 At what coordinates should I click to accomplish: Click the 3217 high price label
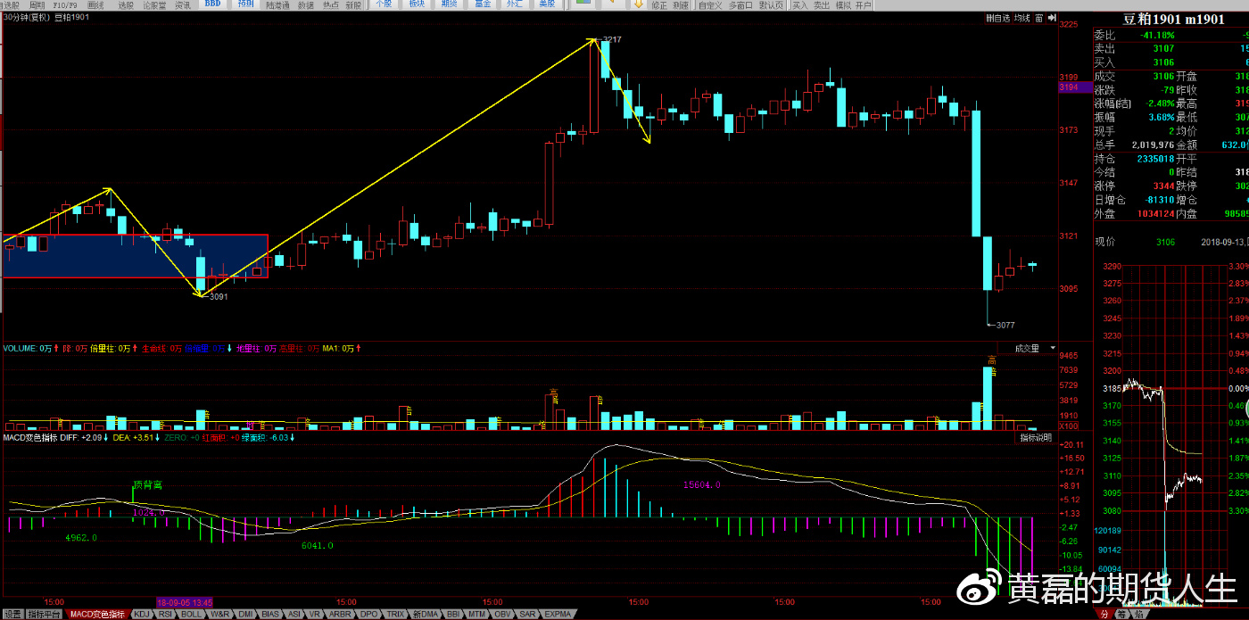pos(612,39)
